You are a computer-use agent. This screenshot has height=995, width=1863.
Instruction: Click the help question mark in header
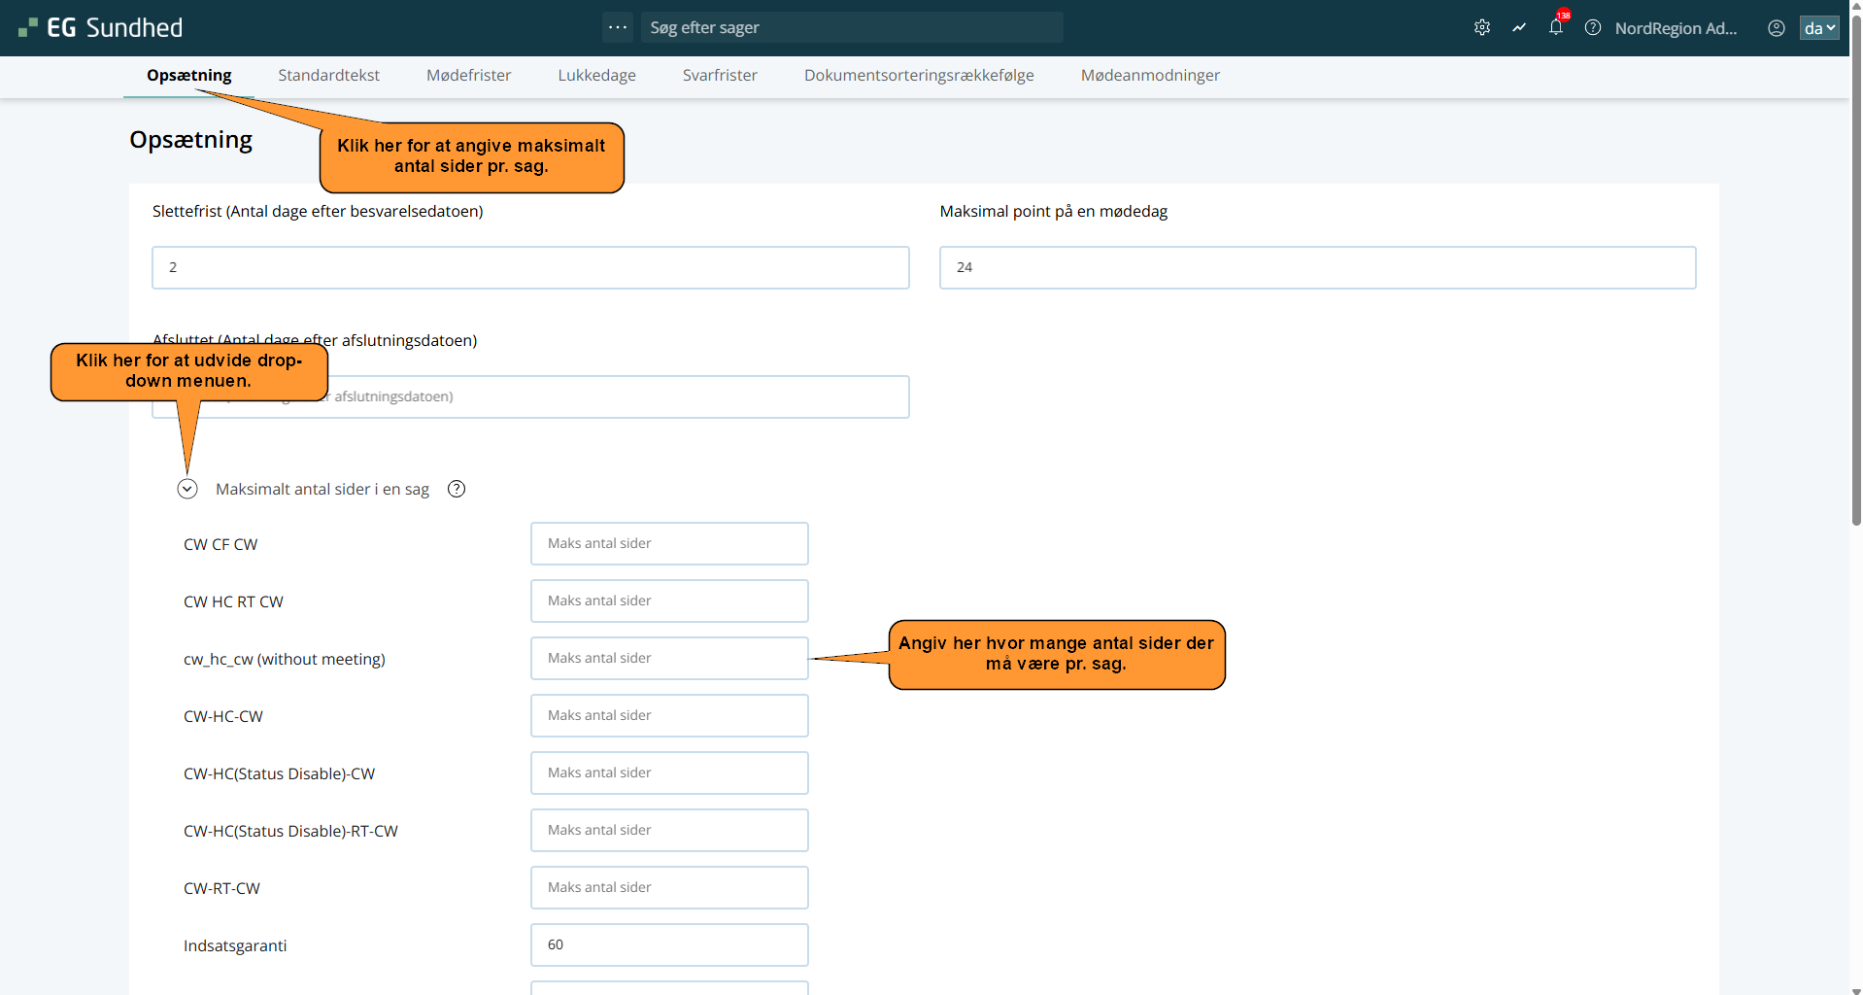coord(1593,28)
